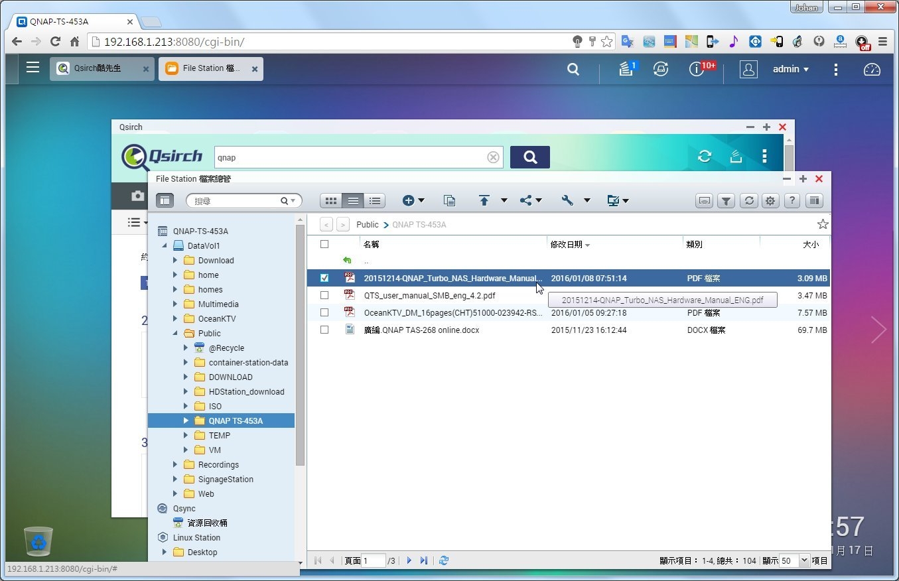Click the File Station remote mount icon
Image resolution: width=899 pixels, height=581 pixels.
click(614, 200)
